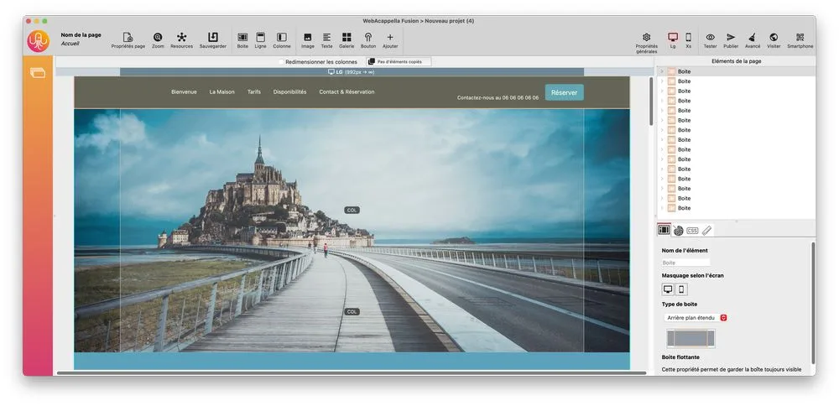Image resolution: width=839 pixels, height=406 pixels.
Task: Save project with Sauvegarder icon
Action: pyautogui.click(x=212, y=38)
